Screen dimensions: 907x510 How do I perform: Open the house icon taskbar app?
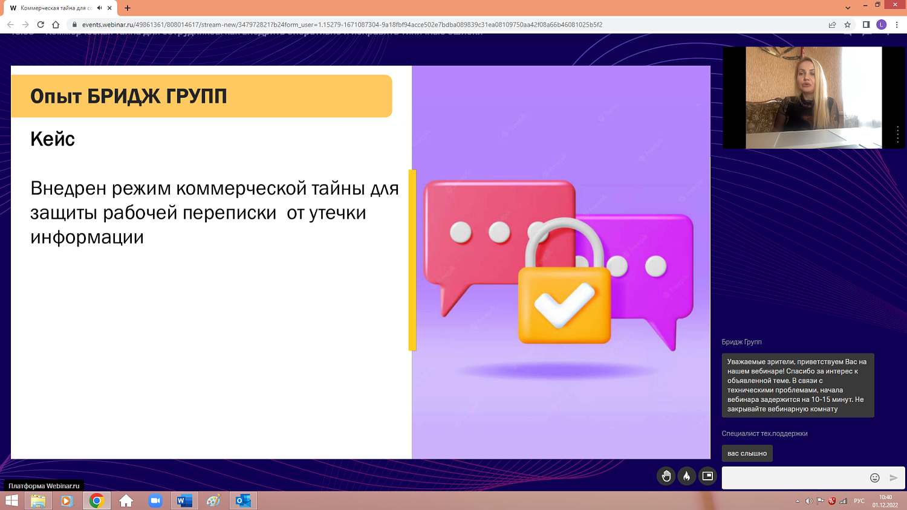[x=126, y=500]
